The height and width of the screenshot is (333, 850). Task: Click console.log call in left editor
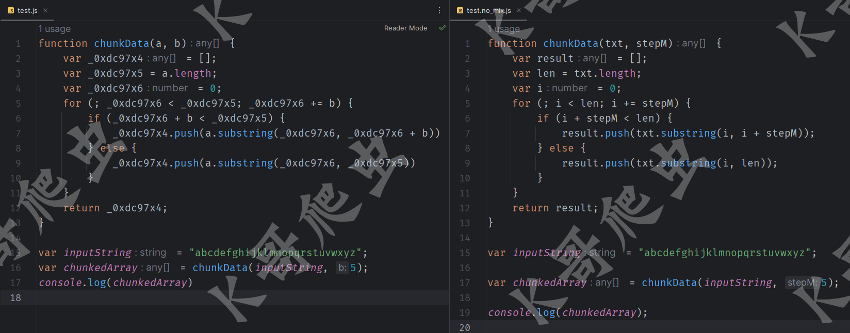(x=116, y=283)
